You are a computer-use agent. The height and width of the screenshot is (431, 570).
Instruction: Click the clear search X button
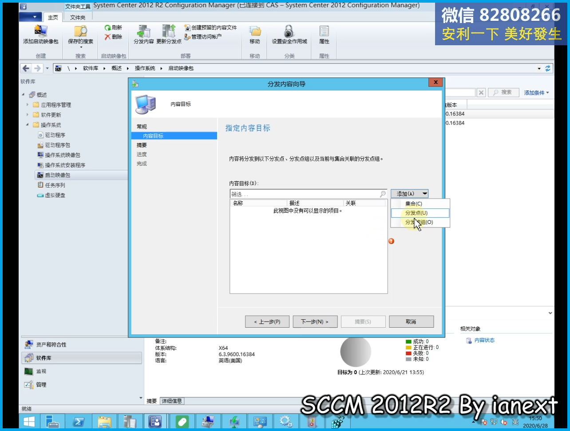click(481, 92)
